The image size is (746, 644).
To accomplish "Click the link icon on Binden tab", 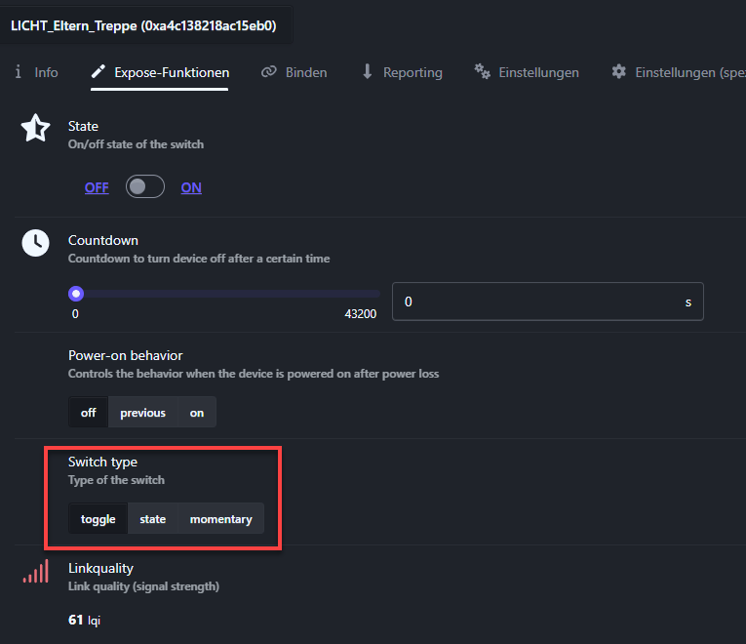I will tap(269, 72).
